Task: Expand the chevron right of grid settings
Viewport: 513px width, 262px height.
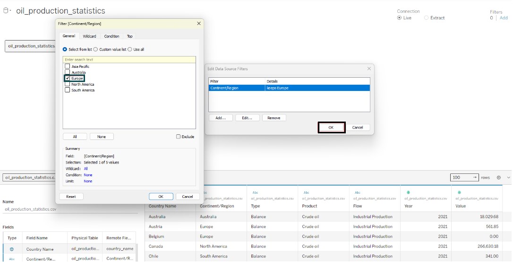Action: 508,178
